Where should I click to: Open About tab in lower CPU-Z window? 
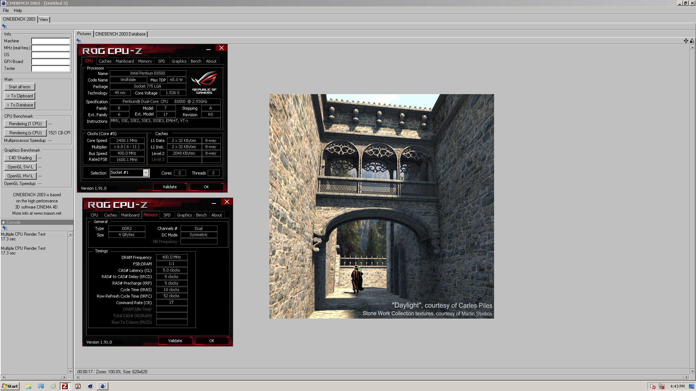pos(217,215)
